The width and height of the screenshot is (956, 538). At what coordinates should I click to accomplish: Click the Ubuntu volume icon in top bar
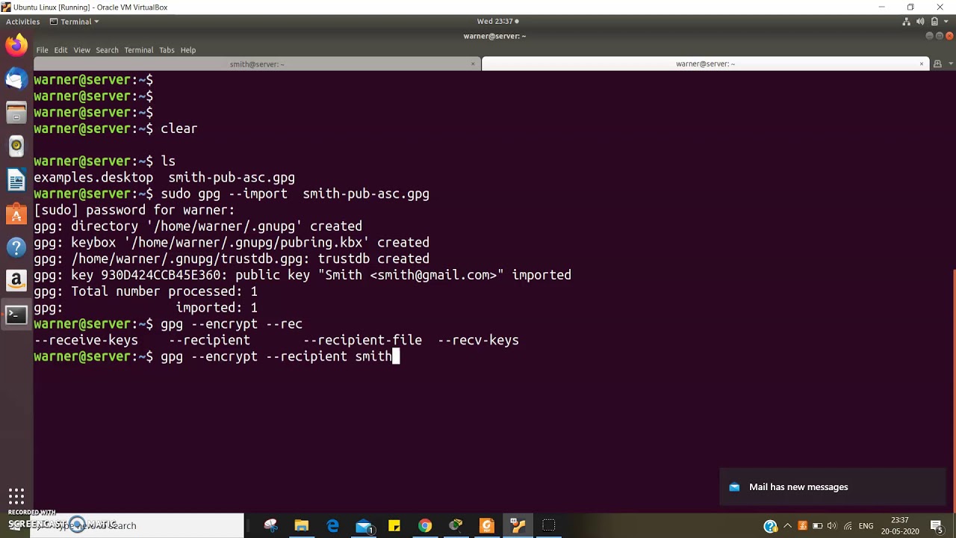pyautogui.click(x=920, y=22)
